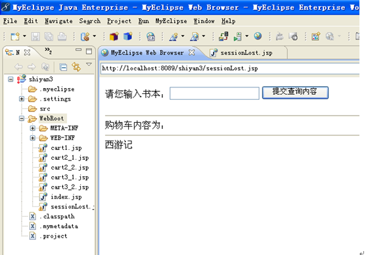The width and height of the screenshot is (366, 255).
Task: Click the greyed page clock toolbar icon
Action: coord(293,36)
